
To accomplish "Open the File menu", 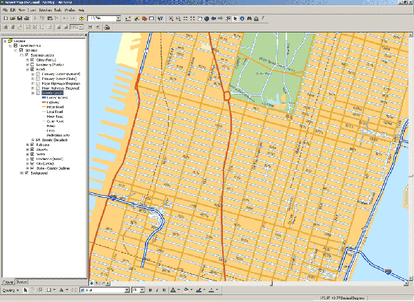I will click(x=5, y=10).
